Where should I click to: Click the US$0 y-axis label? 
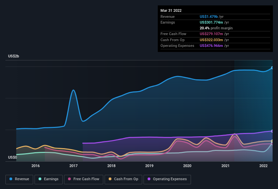(13, 157)
